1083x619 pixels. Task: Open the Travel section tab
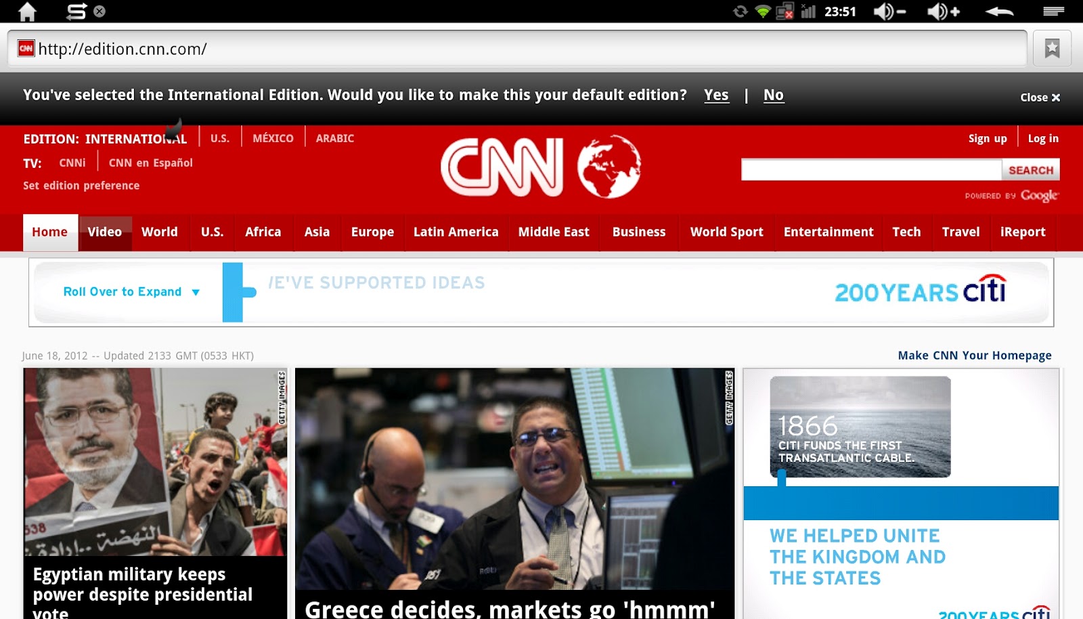click(x=961, y=232)
